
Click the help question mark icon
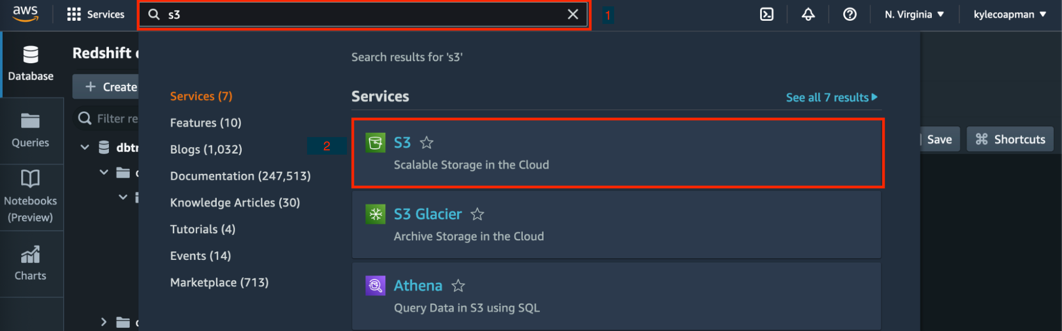pos(849,14)
